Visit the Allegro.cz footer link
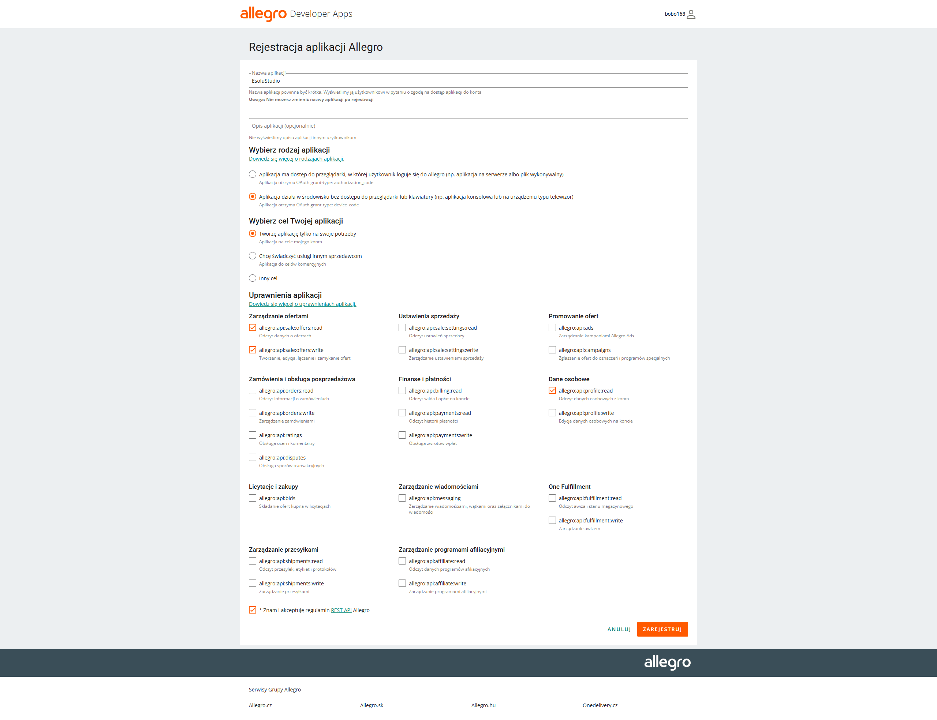Screen dimensions: 937x720 tap(260, 705)
